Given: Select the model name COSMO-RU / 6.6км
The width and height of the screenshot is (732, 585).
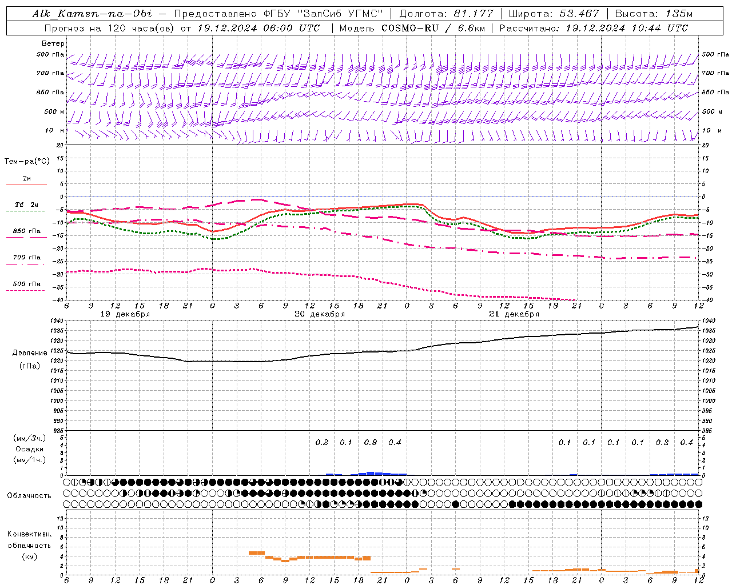Looking at the screenshot, I should point(433,28).
